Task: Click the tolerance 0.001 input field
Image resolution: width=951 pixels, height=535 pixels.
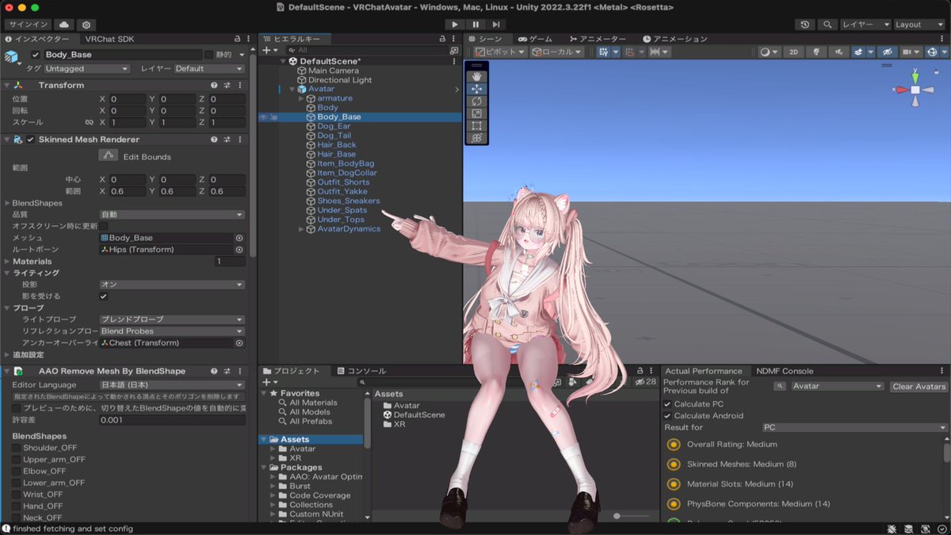Action: pos(172,419)
